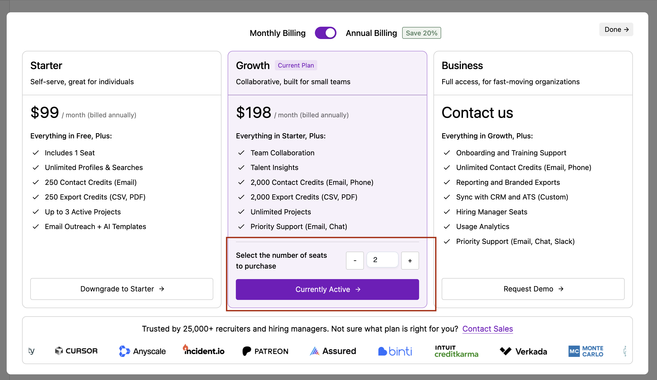The image size is (657, 380).
Task: Decrease seat count with minus button
Action: [355, 260]
